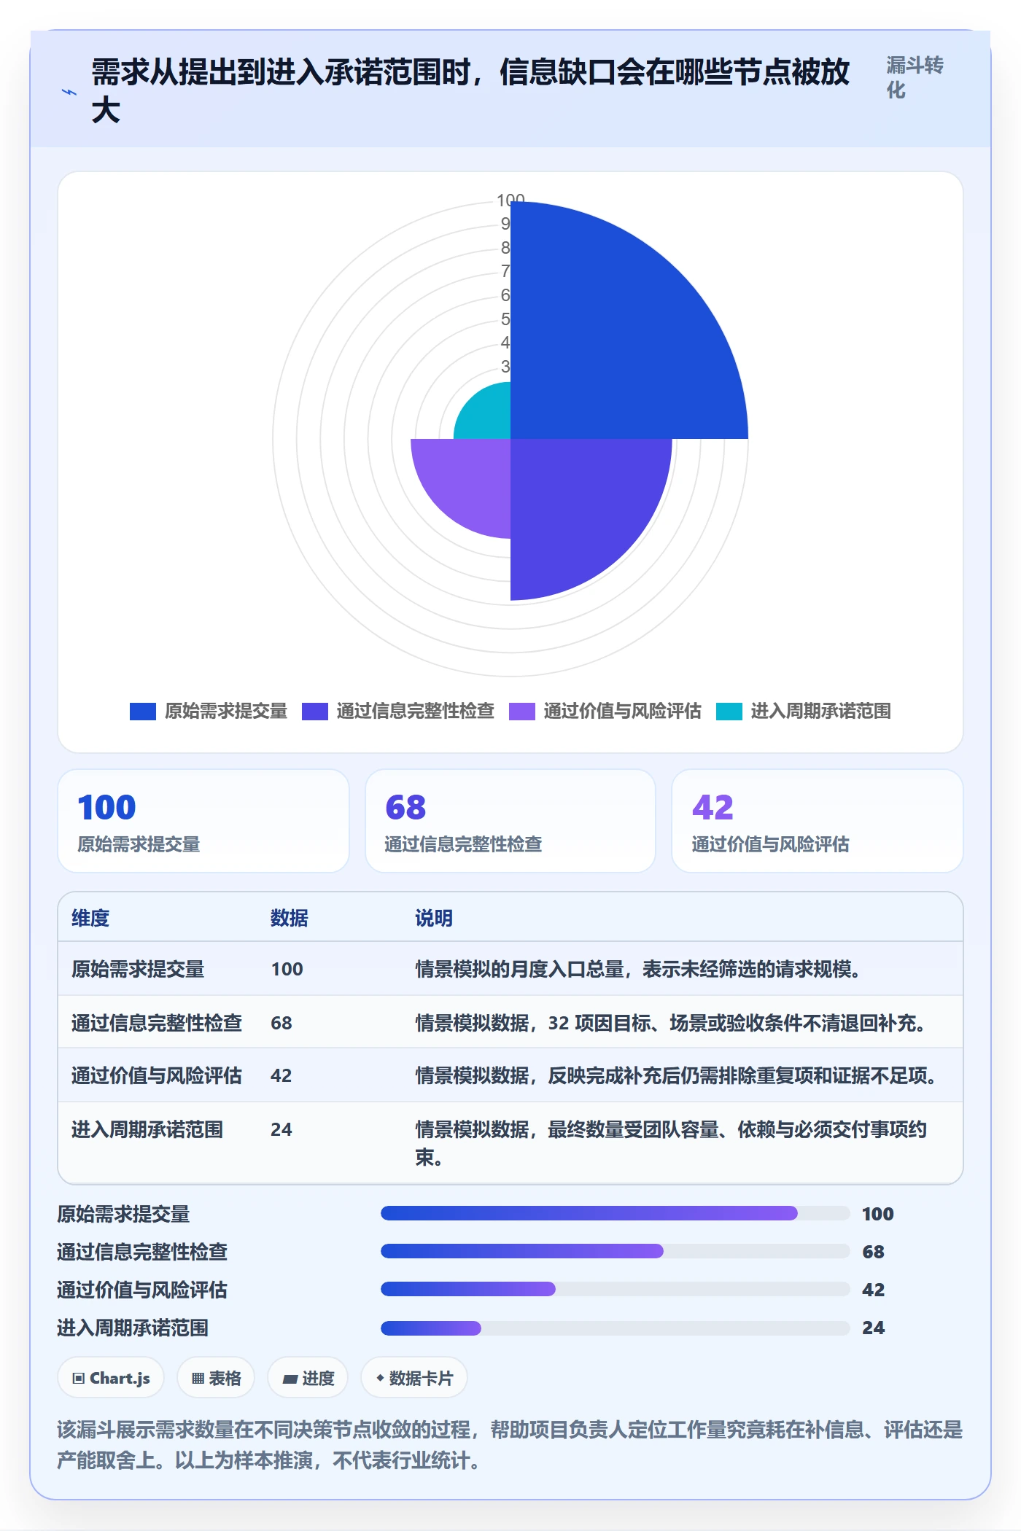The height and width of the screenshot is (1531, 1021).
Task: Click the data card showing 100
Action: click(203, 821)
